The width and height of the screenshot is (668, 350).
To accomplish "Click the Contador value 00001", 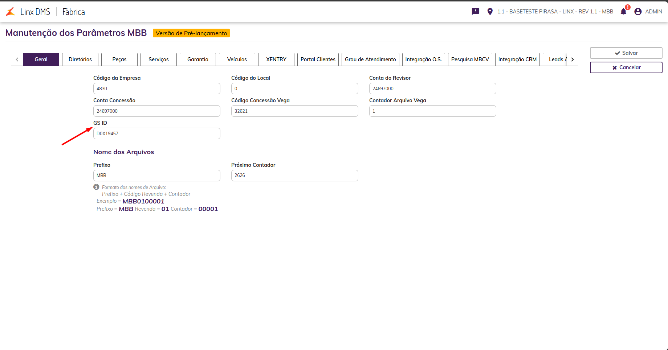I will (x=208, y=209).
